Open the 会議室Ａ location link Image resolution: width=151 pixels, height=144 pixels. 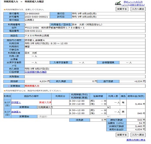(x=16, y=112)
